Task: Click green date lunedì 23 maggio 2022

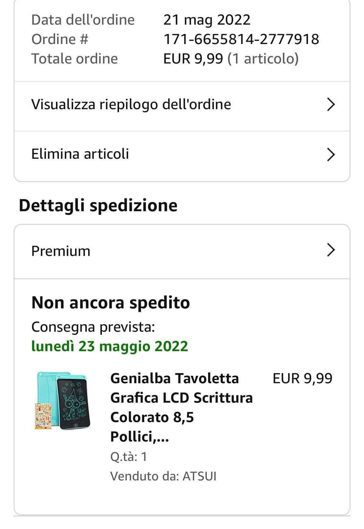Action: (110, 346)
